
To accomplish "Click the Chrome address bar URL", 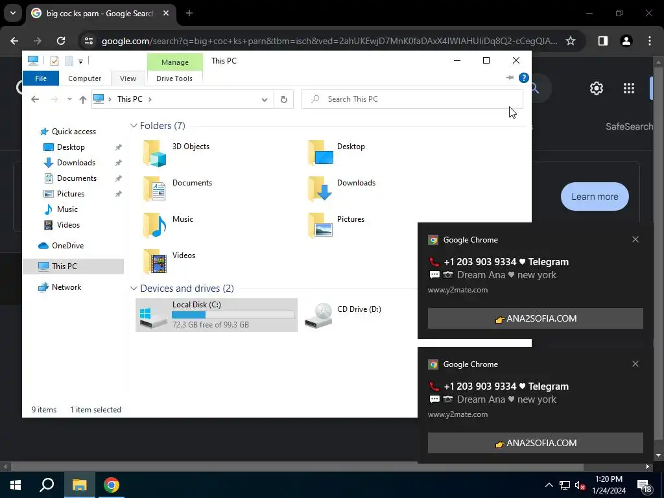I will [x=329, y=41].
